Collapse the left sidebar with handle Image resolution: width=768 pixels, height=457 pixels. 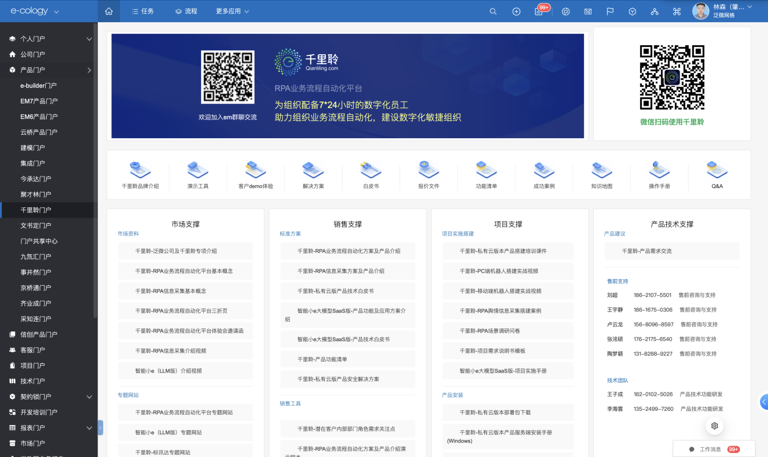(100, 427)
